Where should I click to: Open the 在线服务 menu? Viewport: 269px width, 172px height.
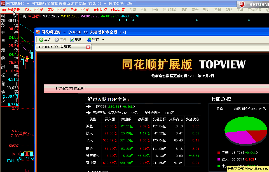click(x=254, y=10)
